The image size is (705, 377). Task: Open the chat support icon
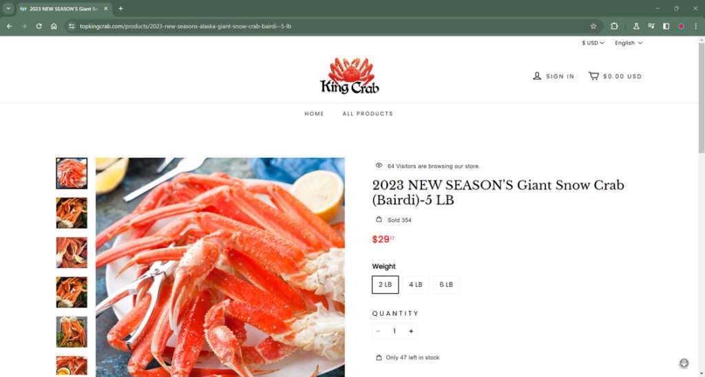pyautogui.click(x=684, y=363)
